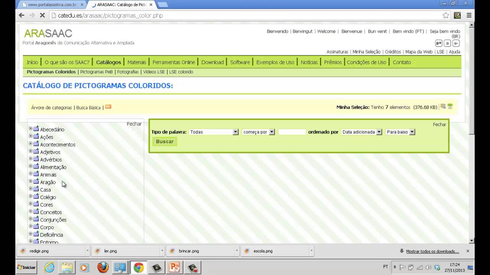This screenshot has width=490, height=275.
Task: Stop loading the page with the X button
Action: pyautogui.click(x=42, y=15)
